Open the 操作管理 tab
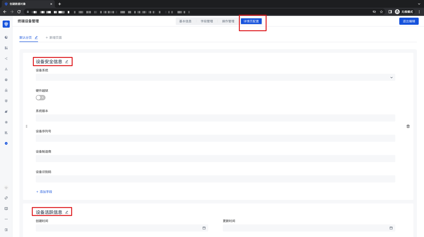424x237 pixels. [228, 21]
